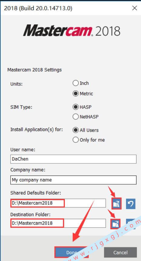This screenshot has width=141, height=261.
Task: Click the Mastercam 2018 Settings heading
Action: click(35, 70)
